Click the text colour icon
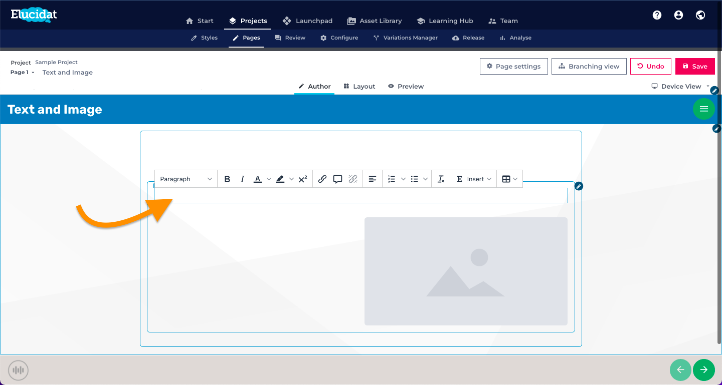This screenshot has height=385, width=722. 258,179
